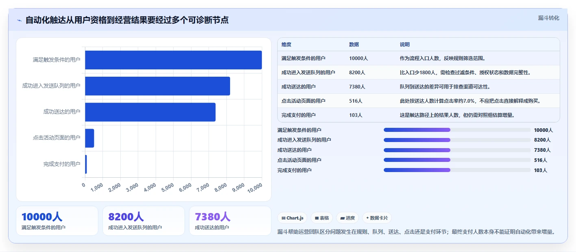Click the 数据卡片 tag

pyautogui.click(x=377, y=218)
